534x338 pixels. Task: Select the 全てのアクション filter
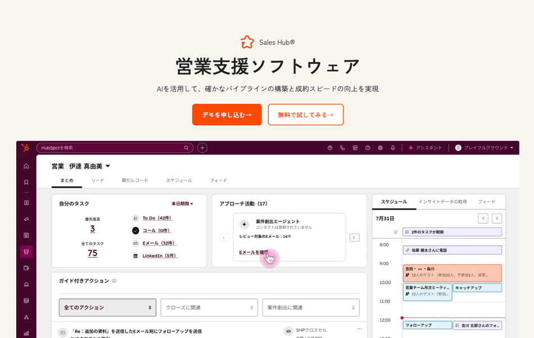[107, 307]
